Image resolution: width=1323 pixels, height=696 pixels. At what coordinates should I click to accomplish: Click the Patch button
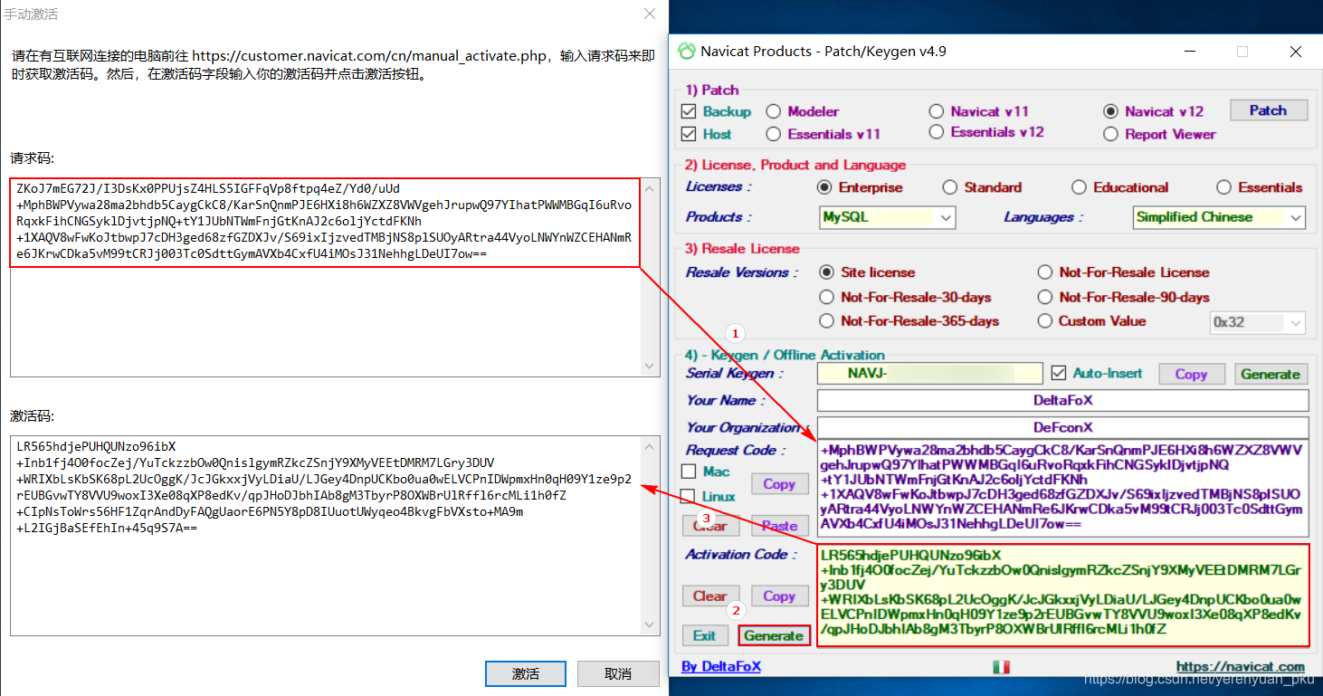tap(1269, 110)
